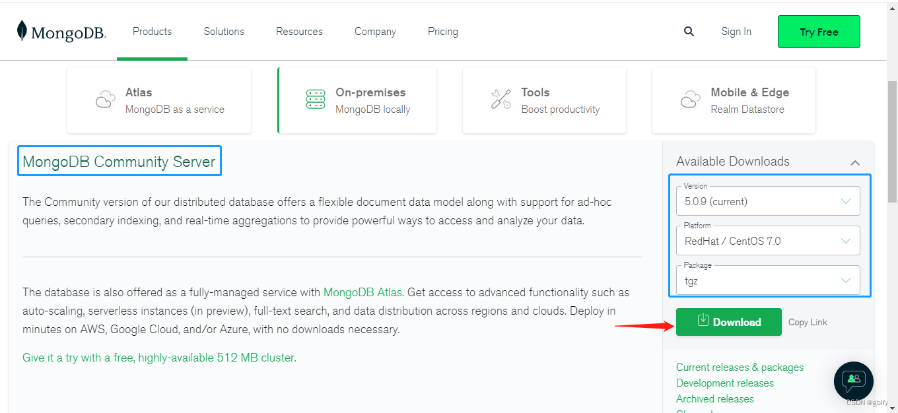The height and width of the screenshot is (413, 898).
Task: Open the chat support bubble icon
Action: click(853, 380)
